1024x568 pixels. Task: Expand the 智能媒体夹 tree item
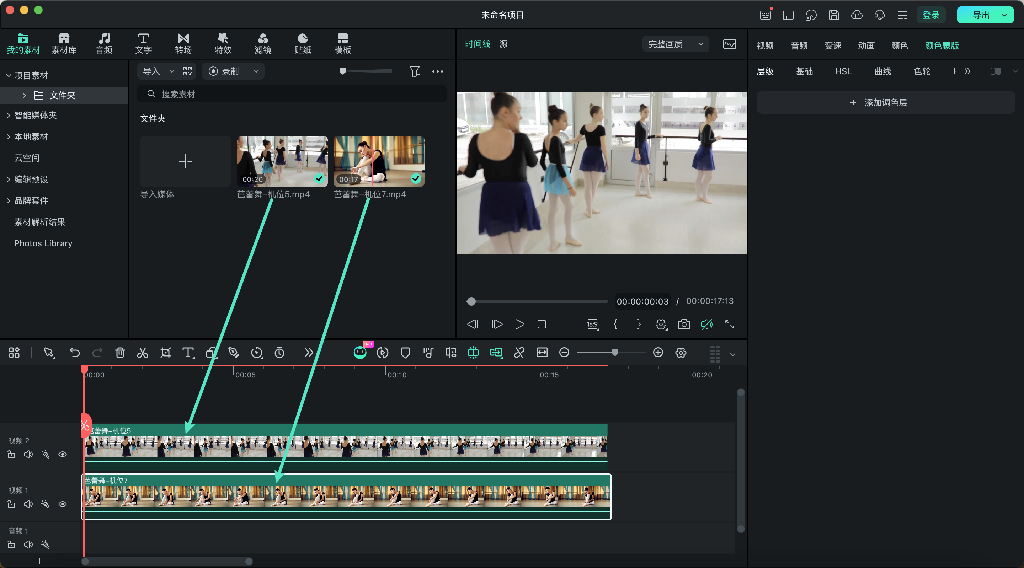[x=8, y=115]
